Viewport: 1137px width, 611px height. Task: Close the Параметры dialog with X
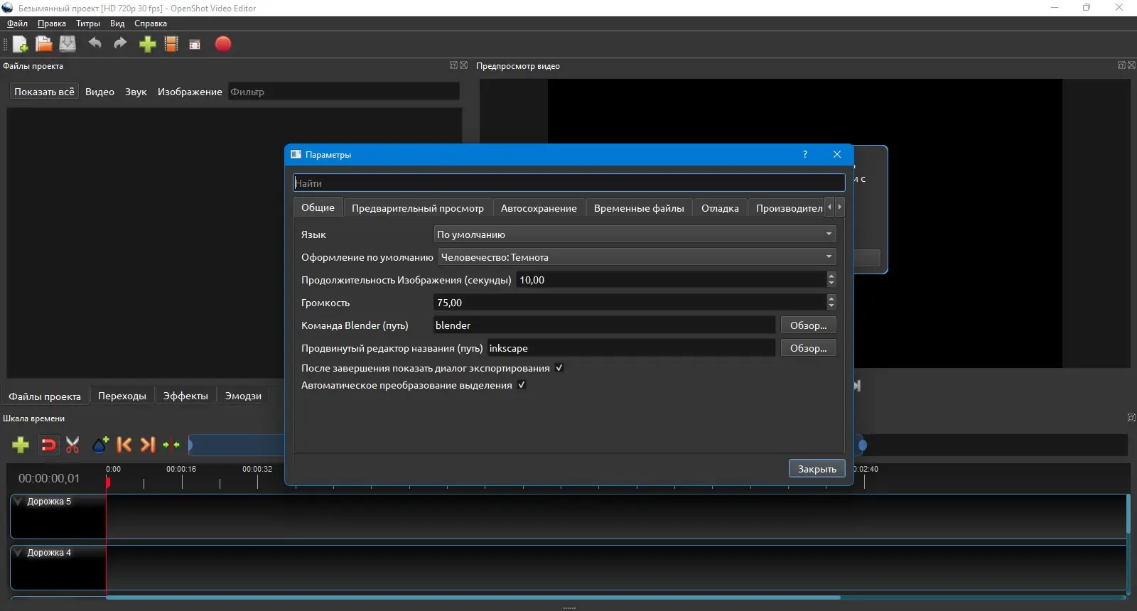pos(837,154)
